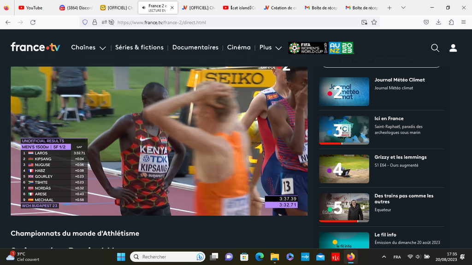Image resolution: width=472 pixels, height=265 pixels.
Task: Switch to the Création de compte tab
Action: coord(281,8)
